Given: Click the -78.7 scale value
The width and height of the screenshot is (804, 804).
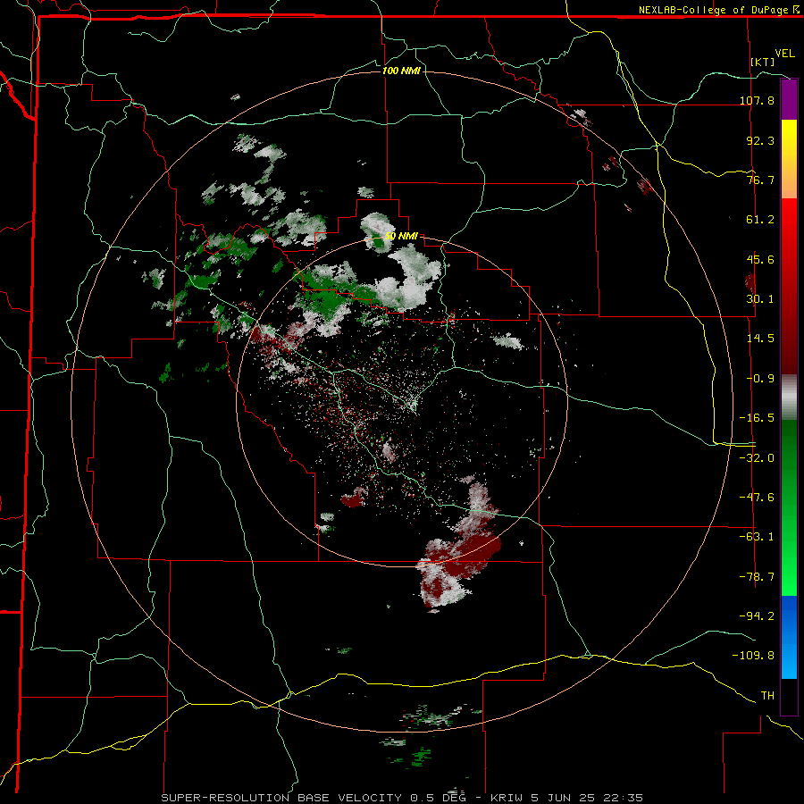Looking at the screenshot, I should point(757,577).
